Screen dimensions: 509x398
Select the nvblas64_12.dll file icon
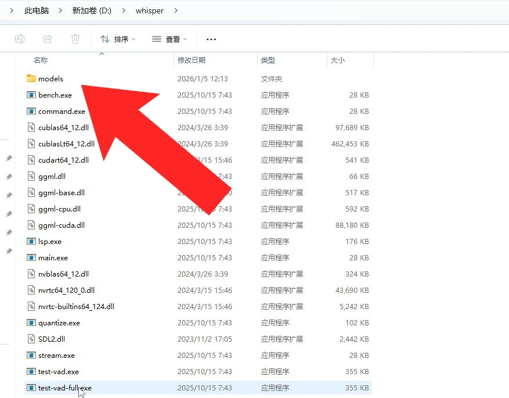click(x=31, y=274)
